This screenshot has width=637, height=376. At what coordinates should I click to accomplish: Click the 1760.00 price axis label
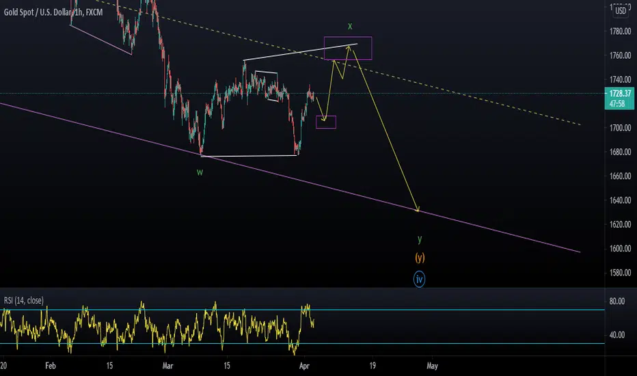621,55
